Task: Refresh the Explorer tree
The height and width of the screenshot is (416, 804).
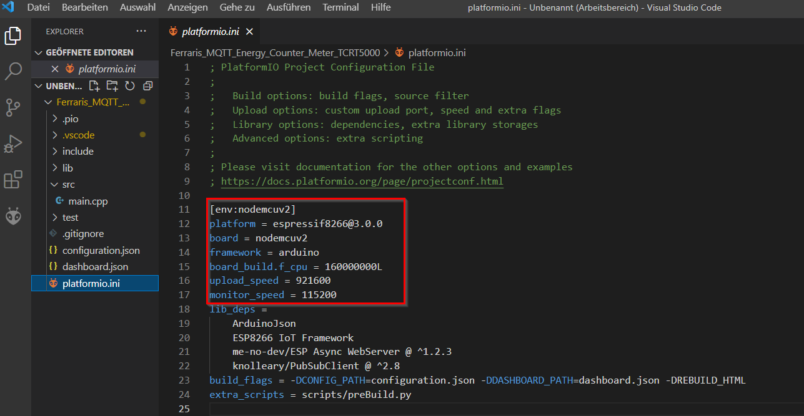Action: point(130,85)
